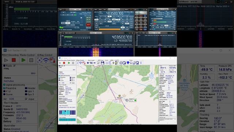The width and height of the screenshot is (234, 132).
Task: Click the cloud icon in the Tools group
Action: tap(131, 63)
